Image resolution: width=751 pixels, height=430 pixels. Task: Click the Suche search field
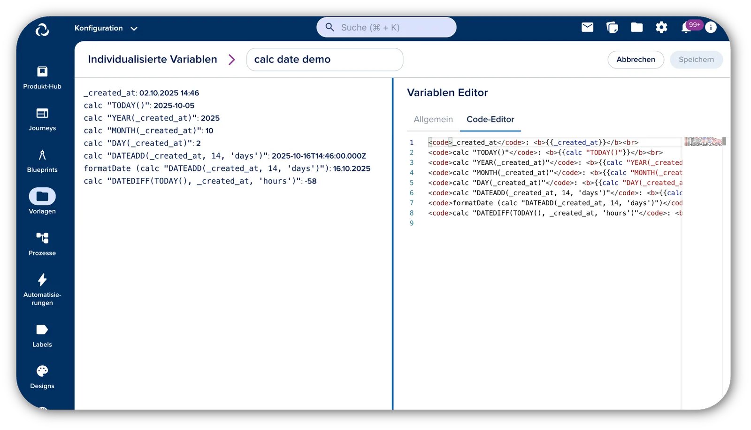click(x=386, y=27)
